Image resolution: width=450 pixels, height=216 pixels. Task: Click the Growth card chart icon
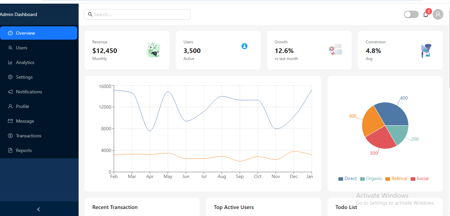[x=335, y=50]
